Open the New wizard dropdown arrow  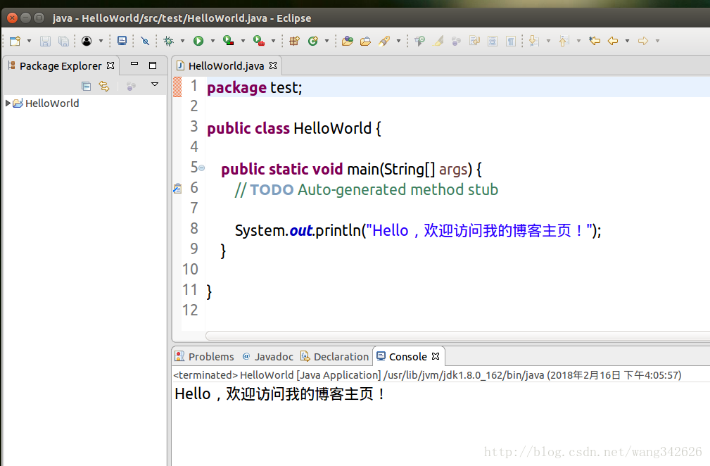pos(29,42)
